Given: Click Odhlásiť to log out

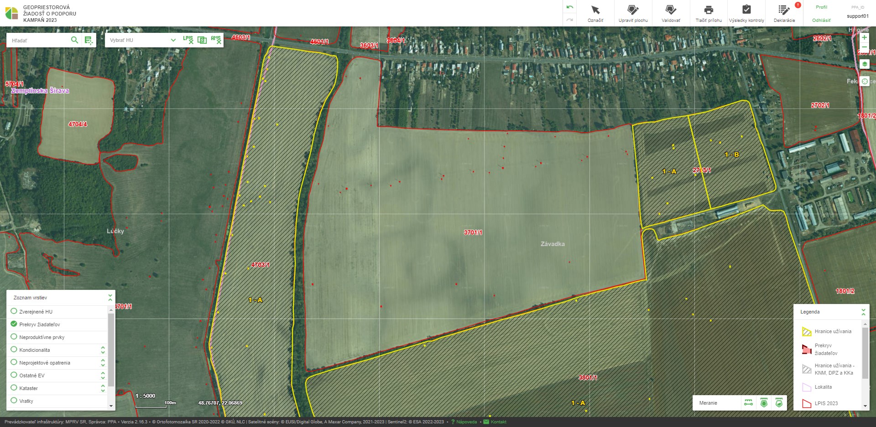Looking at the screenshot, I should pos(821,20).
